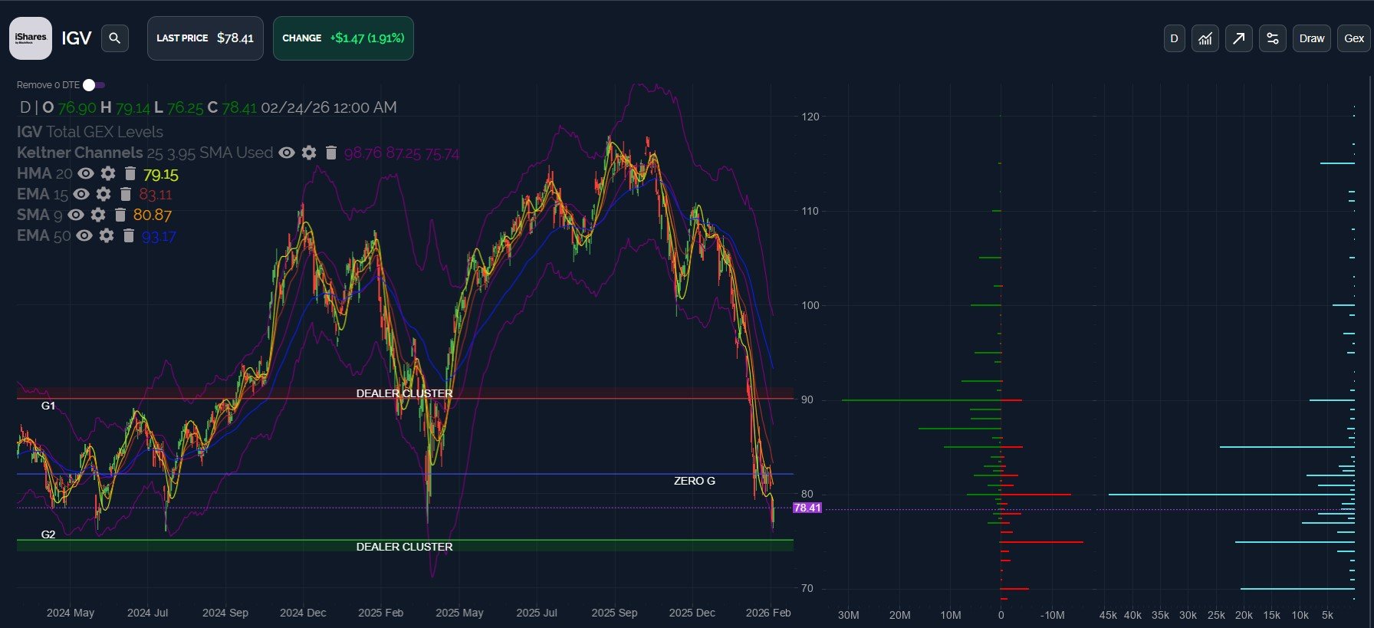
Task: Open the ticker symbol search
Action: [x=114, y=38]
